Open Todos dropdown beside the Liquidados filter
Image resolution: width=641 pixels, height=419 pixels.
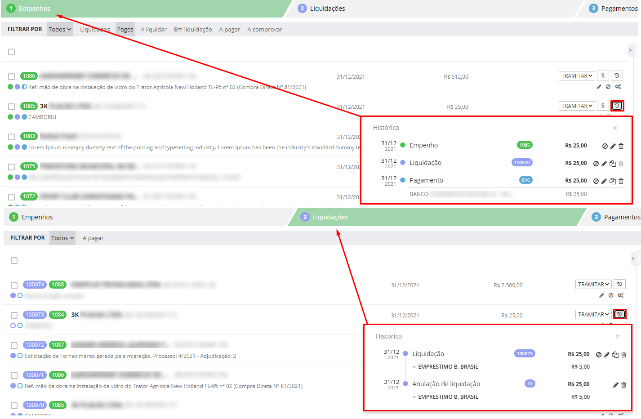(x=60, y=29)
